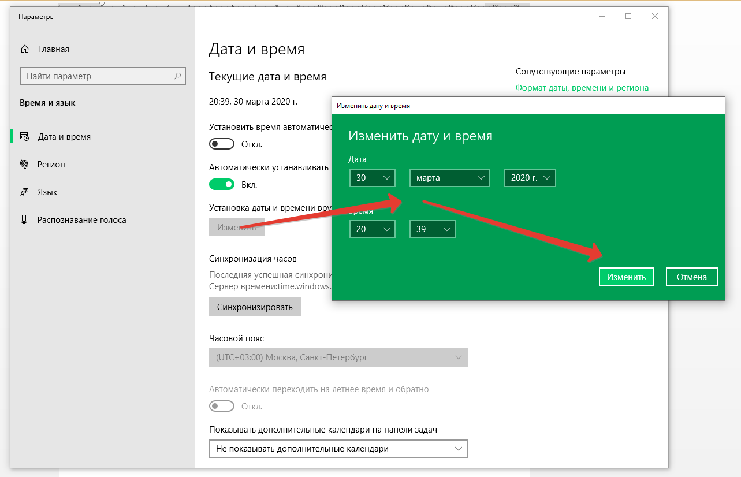Turn off the automatic time zone toggle
The image size is (741, 477).
[x=222, y=185]
